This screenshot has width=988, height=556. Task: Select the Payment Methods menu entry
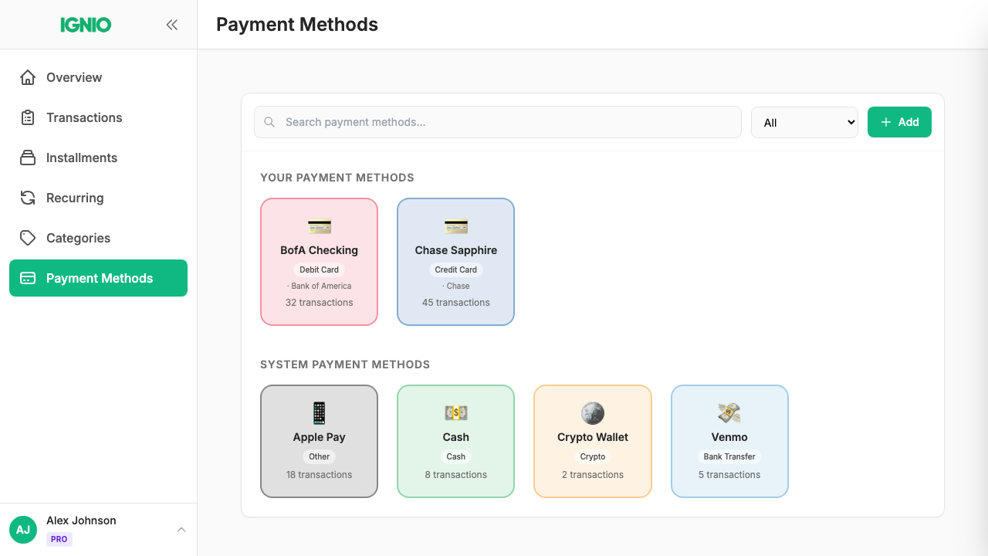[x=98, y=278]
